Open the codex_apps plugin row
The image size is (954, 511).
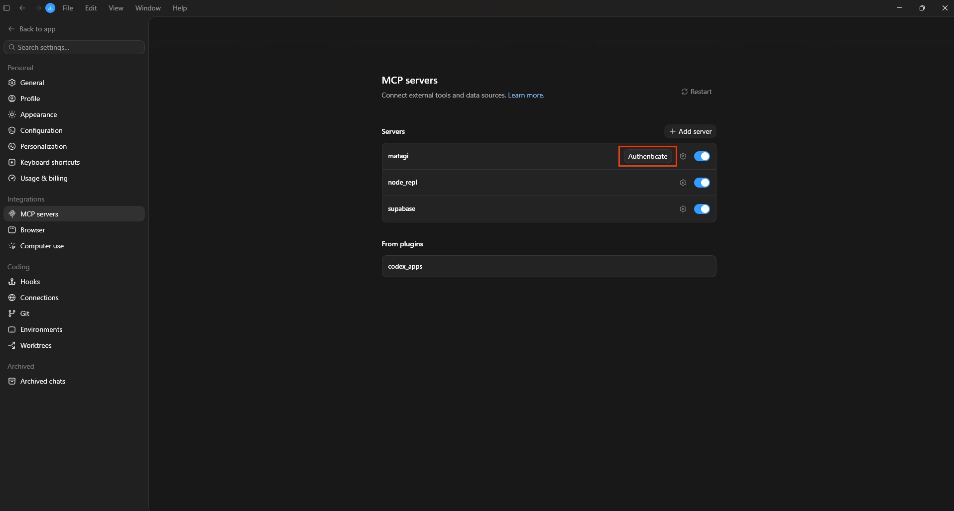(x=549, y=266)
